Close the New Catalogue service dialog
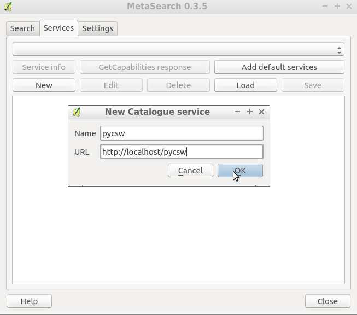 [x=262, y=112]
